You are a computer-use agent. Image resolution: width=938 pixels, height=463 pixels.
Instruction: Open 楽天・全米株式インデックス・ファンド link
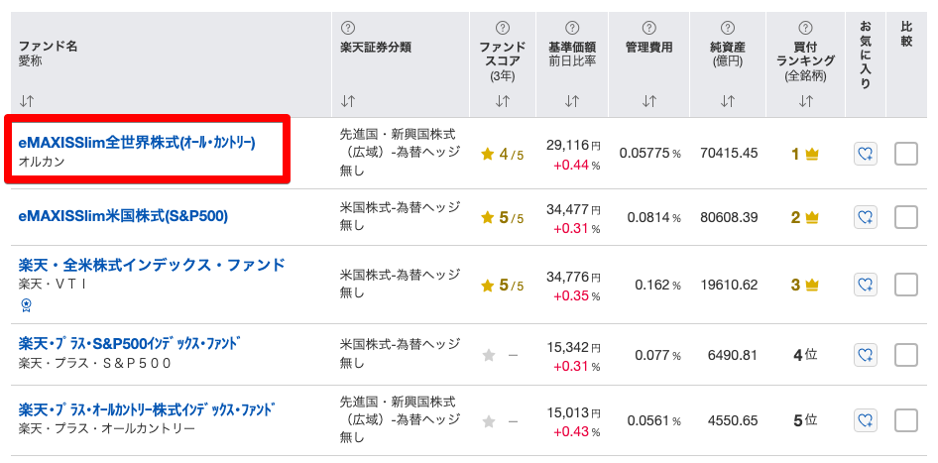click(x=152, y=265)
